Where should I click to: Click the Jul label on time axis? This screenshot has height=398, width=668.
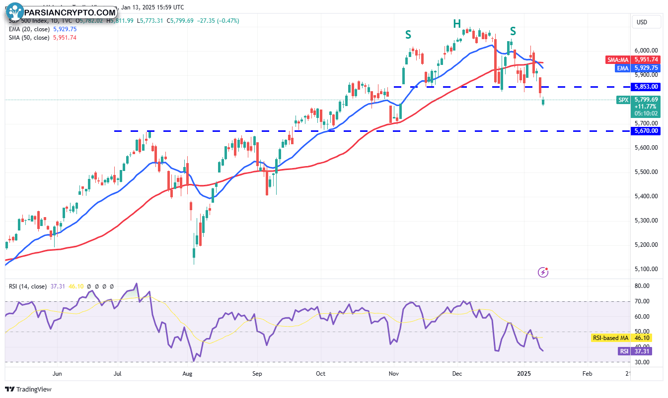click(118, 373)
